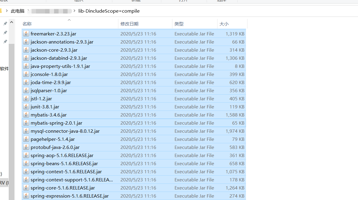The width and height of the screenshot is (358, 200).
Task: Click the junit-3.8.1.jar icon
Action: click(26, 107)
